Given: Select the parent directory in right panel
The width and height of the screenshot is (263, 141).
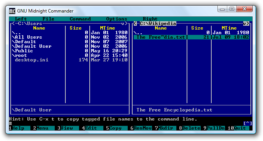Looking at the screenshot, I should click(x=138, y=33).
